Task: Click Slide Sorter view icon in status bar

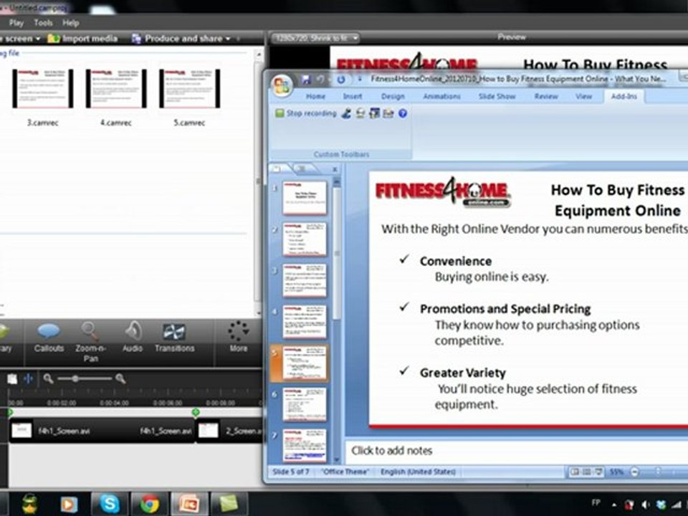Action: [x=586, y=472]
